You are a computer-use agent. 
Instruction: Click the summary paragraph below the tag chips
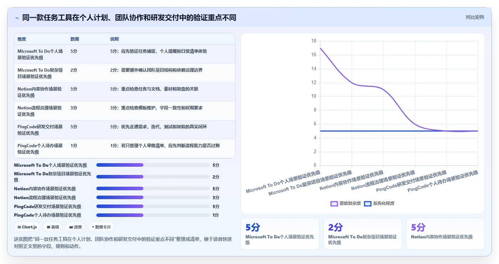coord(123,243)
